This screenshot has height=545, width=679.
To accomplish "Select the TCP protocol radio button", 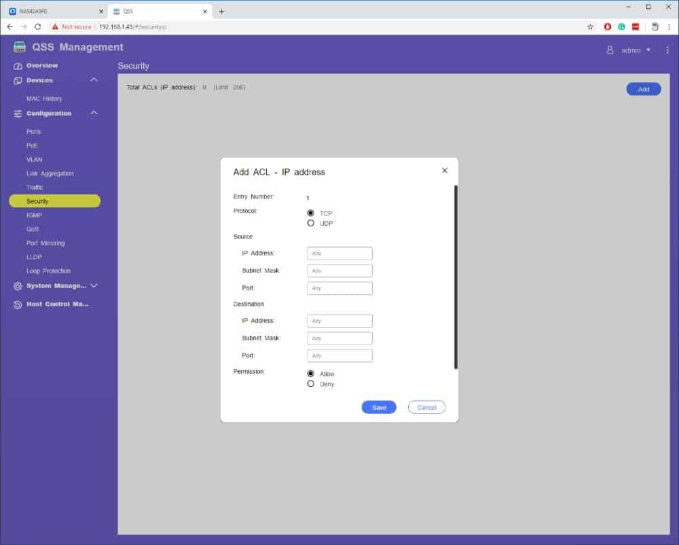I will point(311,213).
